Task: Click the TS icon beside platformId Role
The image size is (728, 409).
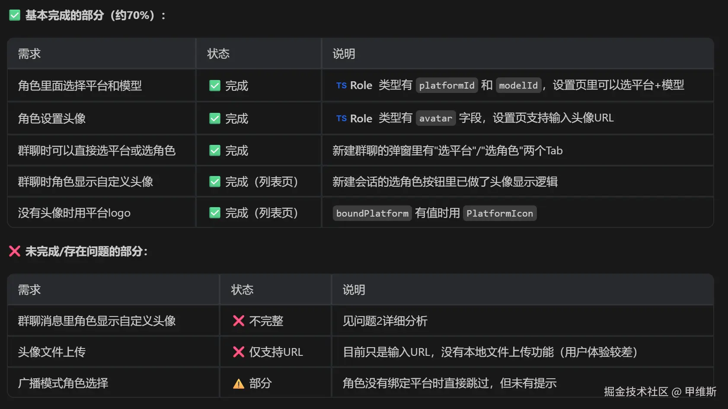Action: [x=342, y=86]
